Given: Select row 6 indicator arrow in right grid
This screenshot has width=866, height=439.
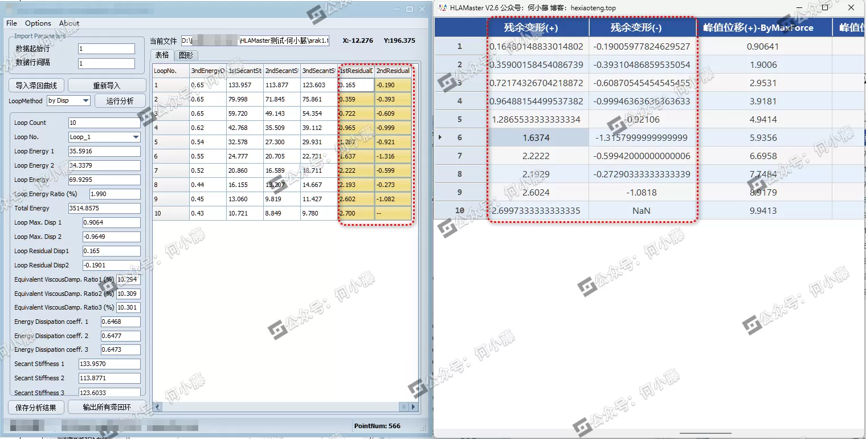Looking at the screenshot, I should click(x=440, y=137).
